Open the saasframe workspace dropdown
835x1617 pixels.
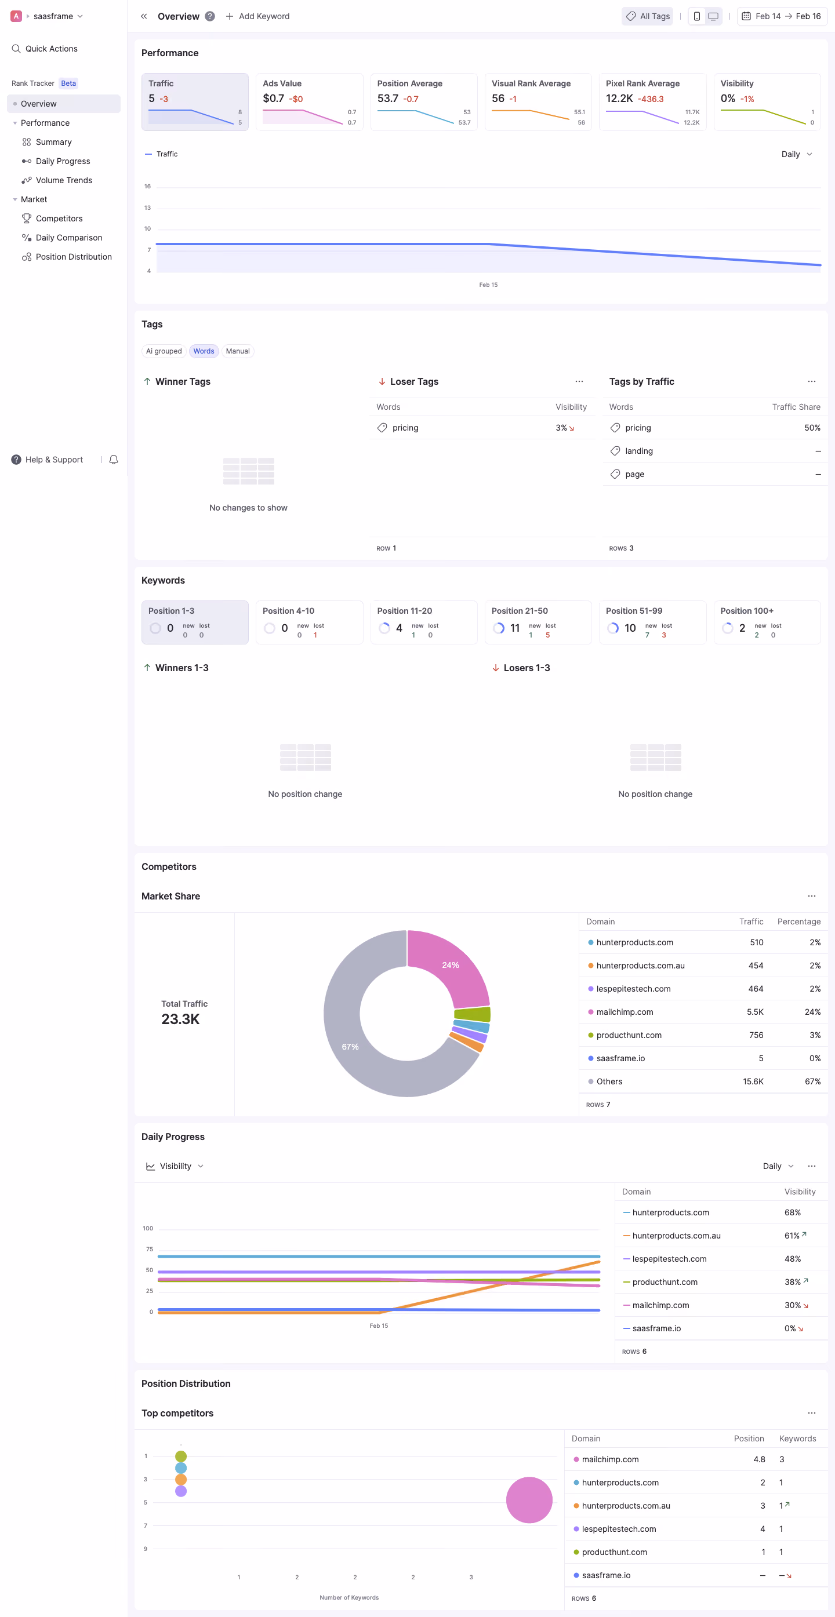click(58, 16)
